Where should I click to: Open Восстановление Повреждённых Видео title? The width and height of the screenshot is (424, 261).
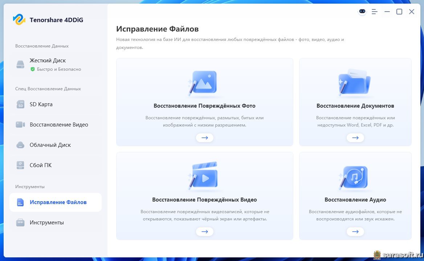pyautogui.click(x=204, y=200)
